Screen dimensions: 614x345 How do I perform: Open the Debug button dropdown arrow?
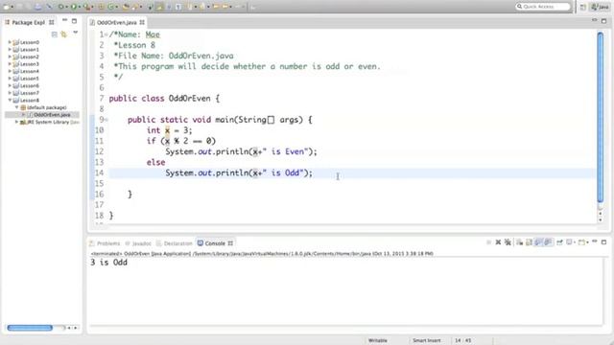(x=66, y=7)
